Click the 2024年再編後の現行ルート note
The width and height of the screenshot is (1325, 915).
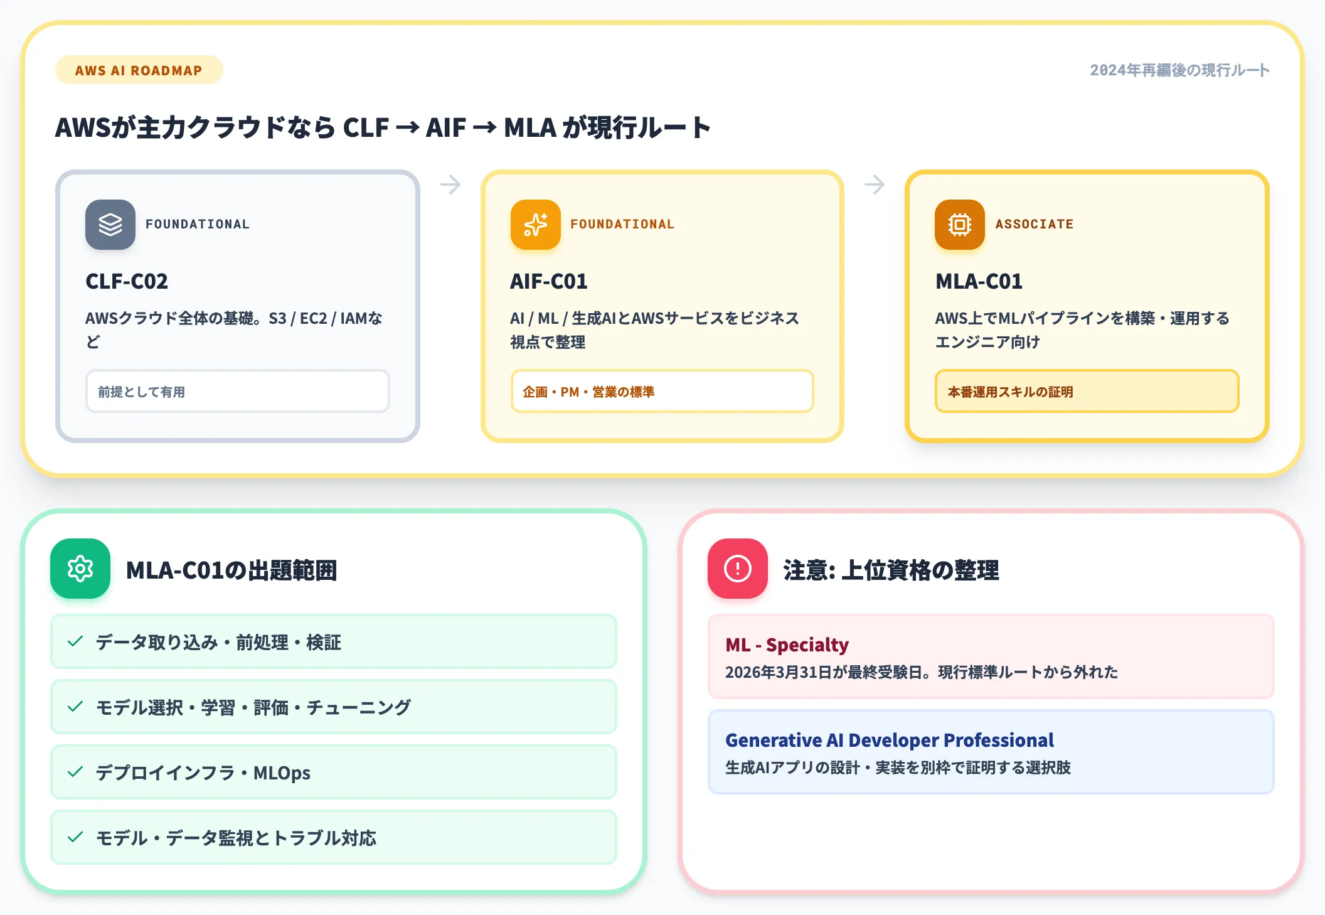pos(1179,70)
